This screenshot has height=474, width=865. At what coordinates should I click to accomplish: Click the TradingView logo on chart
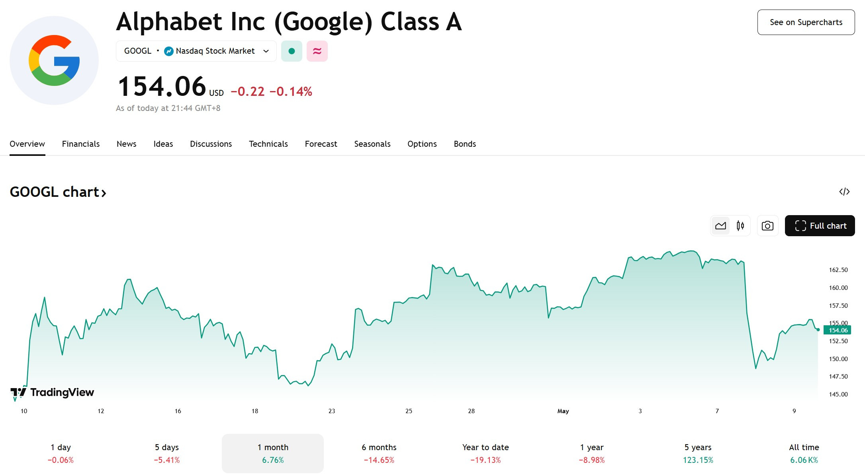click(52, 392)
